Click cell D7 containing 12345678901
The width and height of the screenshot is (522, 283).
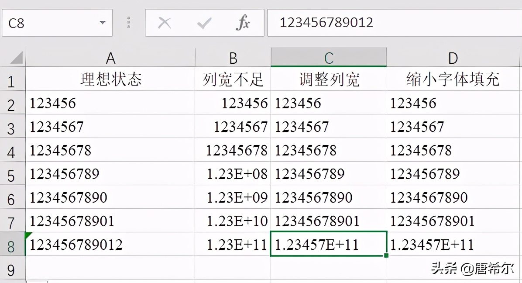pos(453,221)
